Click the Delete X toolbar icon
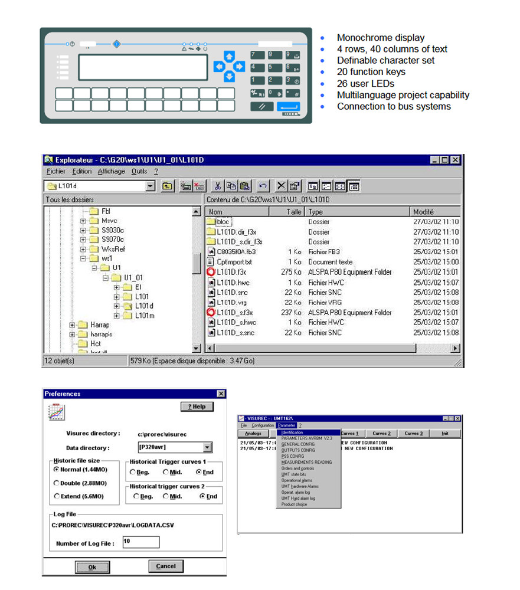The image size is (520, 590). [282, 186]
